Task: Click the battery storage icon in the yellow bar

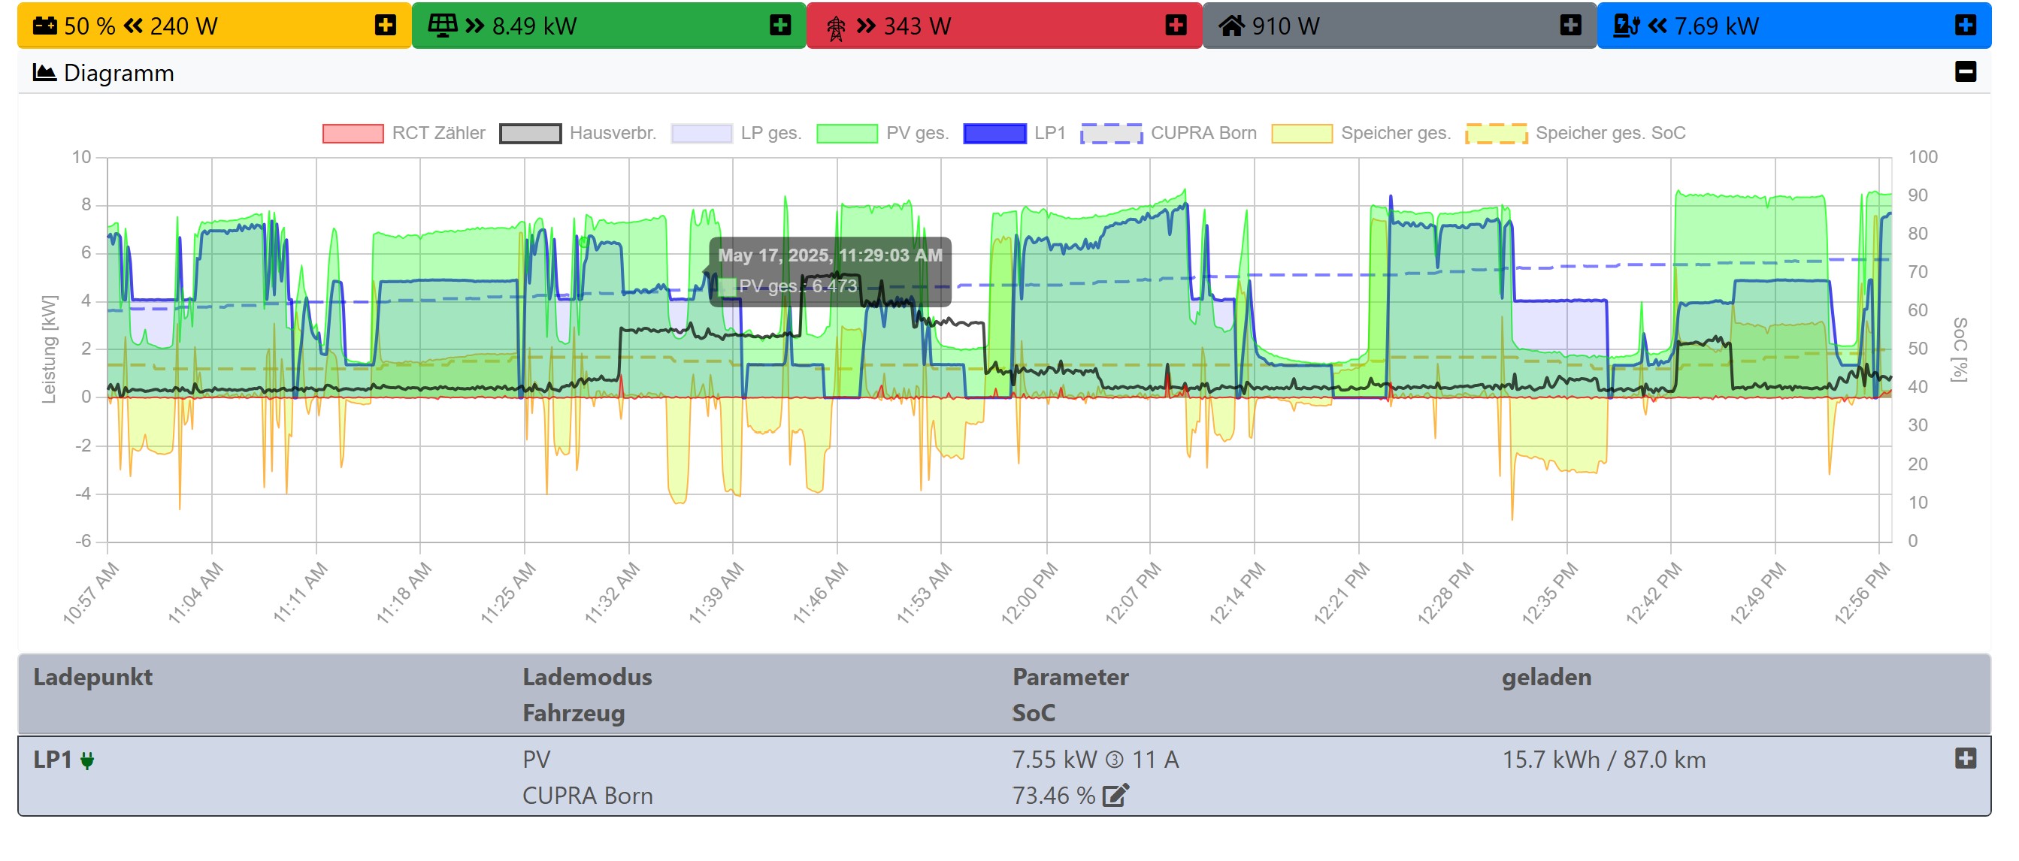Action: [x=44, y=26]
